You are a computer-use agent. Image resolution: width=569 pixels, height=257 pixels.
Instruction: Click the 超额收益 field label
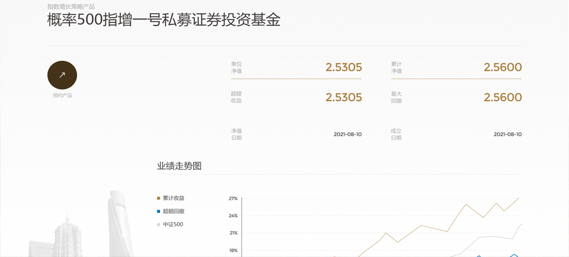[236, 97]
